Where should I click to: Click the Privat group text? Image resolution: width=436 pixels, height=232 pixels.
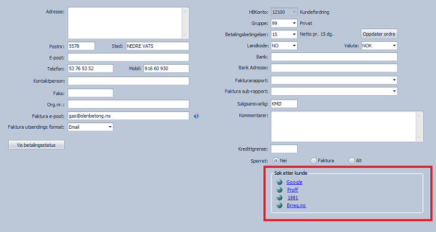point(306,23)
